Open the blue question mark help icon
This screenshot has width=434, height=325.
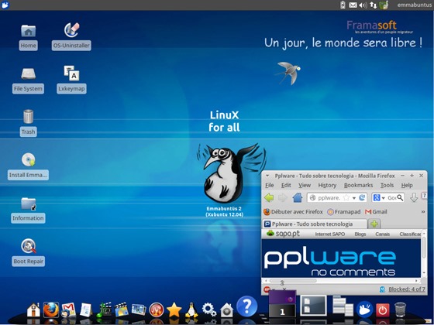pyautogui.click(x=247, y=306)
